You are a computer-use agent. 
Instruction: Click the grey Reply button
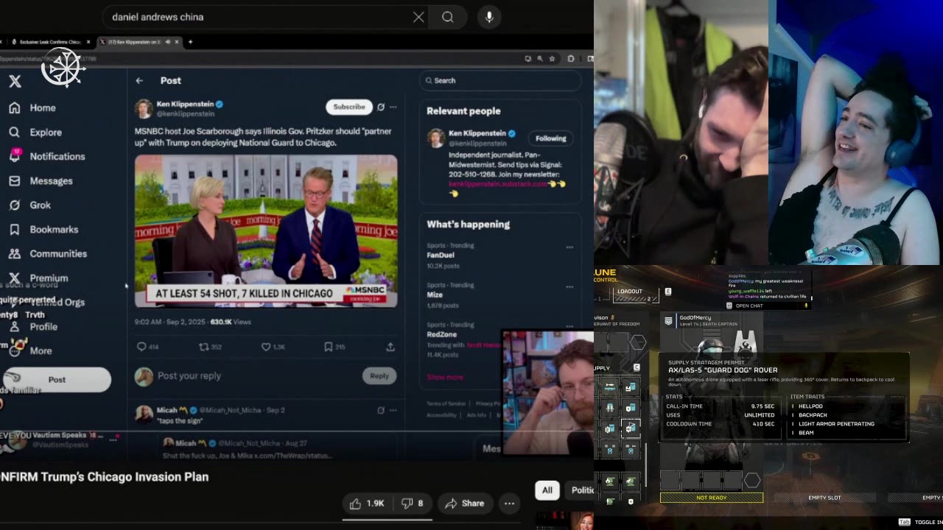(x=379, y=376)
